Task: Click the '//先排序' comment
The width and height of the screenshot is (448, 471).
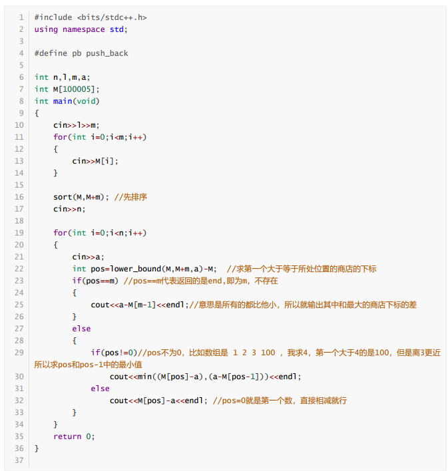Action: [130, 197]
